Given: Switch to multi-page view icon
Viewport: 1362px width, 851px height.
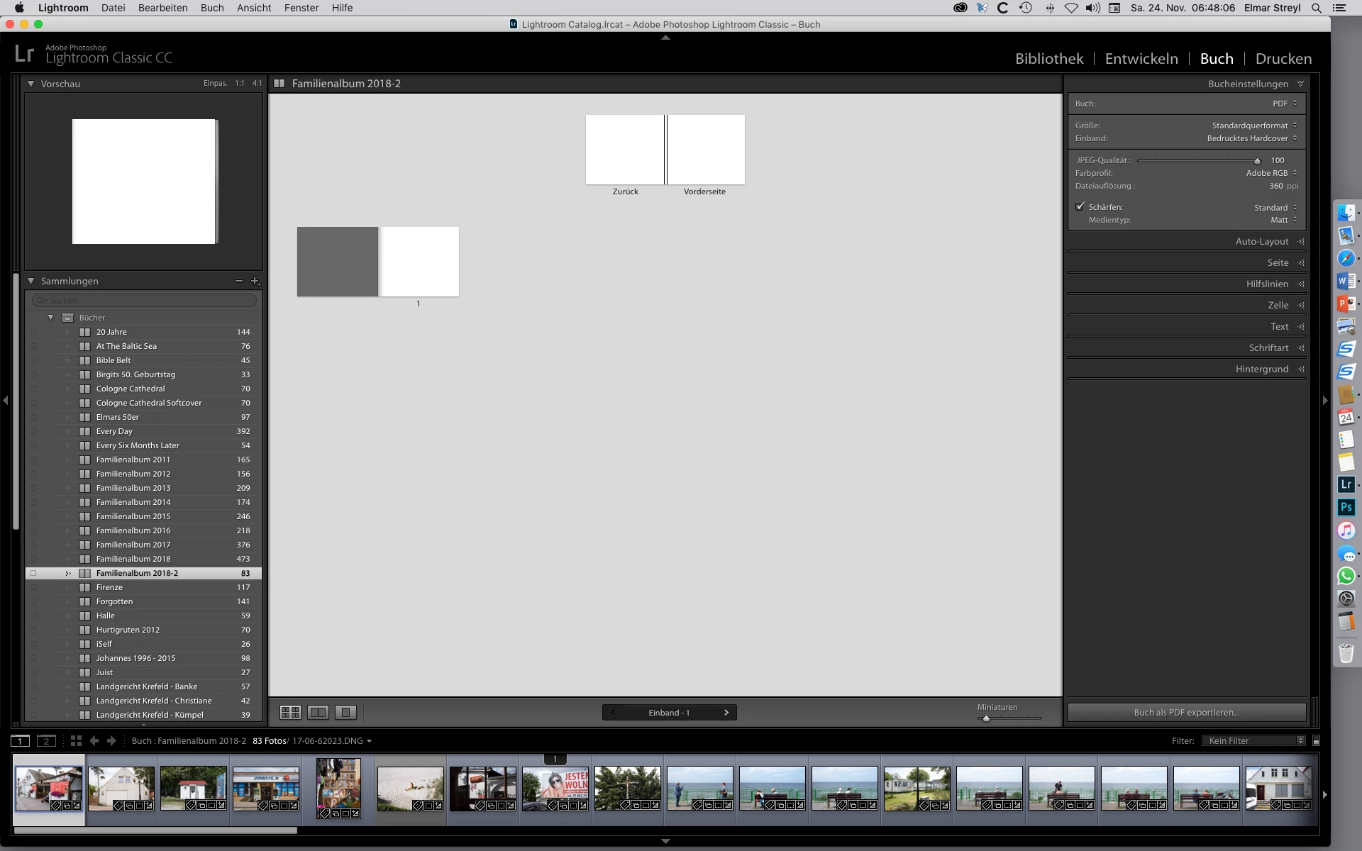Looking at the screenshot, I should coord(290,712).
